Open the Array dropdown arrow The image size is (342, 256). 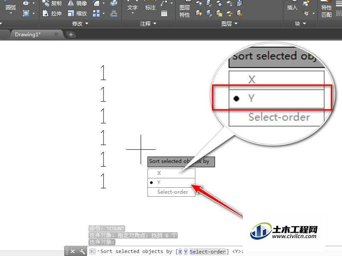click(x=103, y=14)
